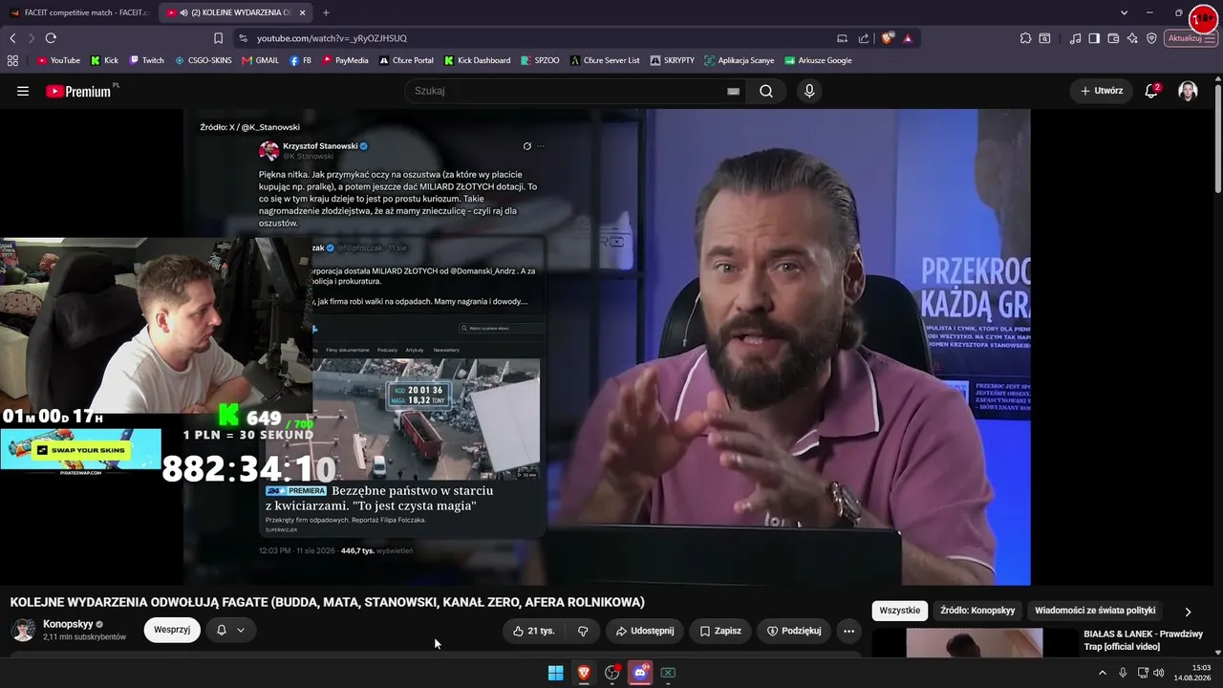Click the Konopskyy channel name
Screen dimensions: 1223x688
tap(68, 624)
